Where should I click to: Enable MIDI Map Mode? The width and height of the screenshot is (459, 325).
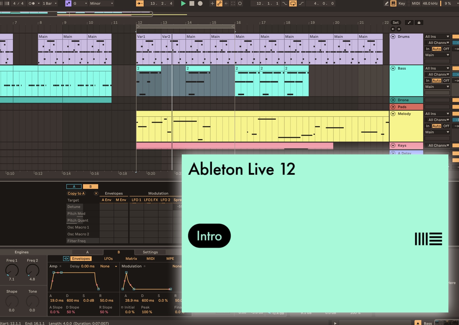click(x=416, y=3)
